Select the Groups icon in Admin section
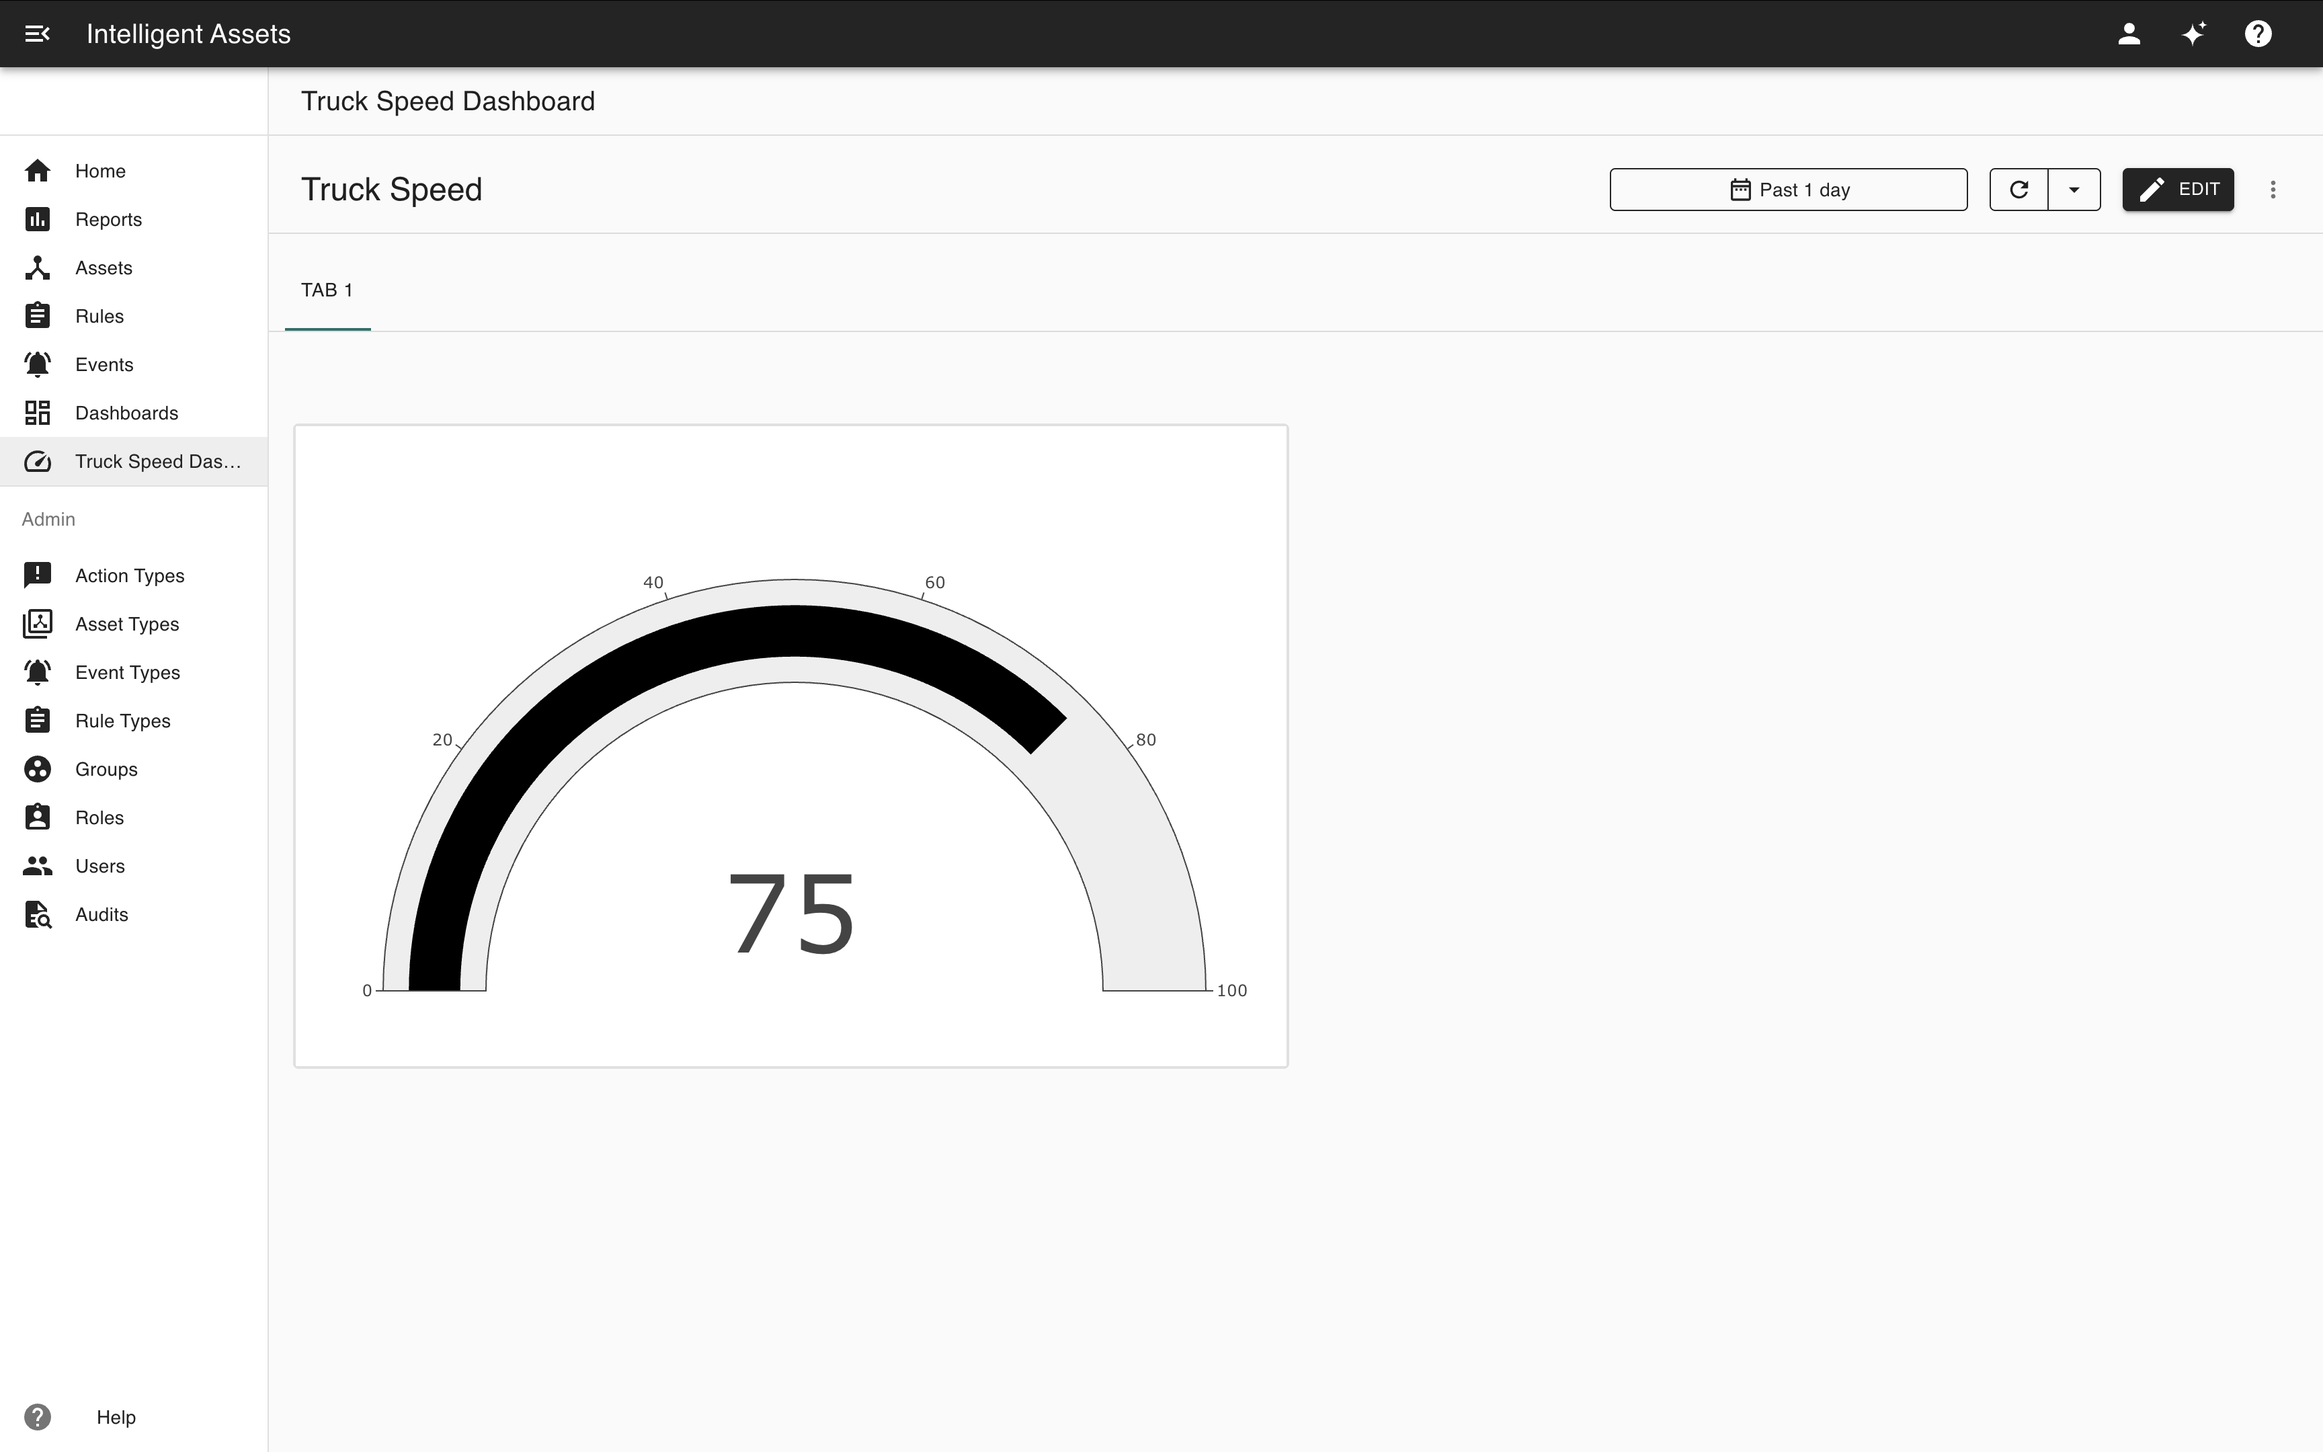 [38, 769]
